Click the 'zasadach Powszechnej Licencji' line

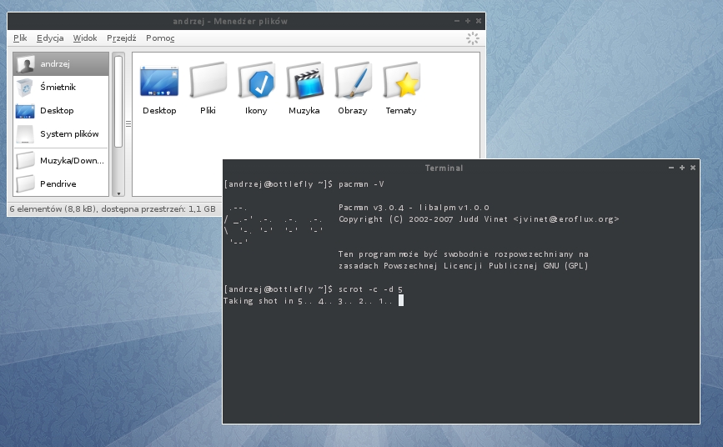pyautogui.click(x=463, y=266)
